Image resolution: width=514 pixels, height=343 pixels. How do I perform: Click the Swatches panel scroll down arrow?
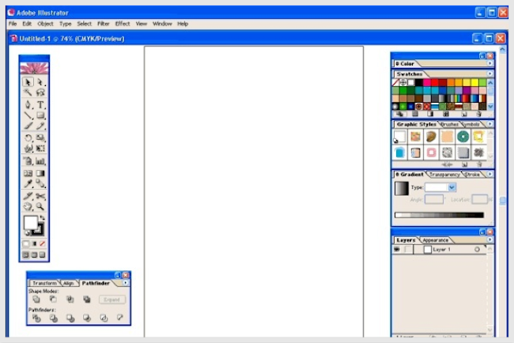pos(490,106)
